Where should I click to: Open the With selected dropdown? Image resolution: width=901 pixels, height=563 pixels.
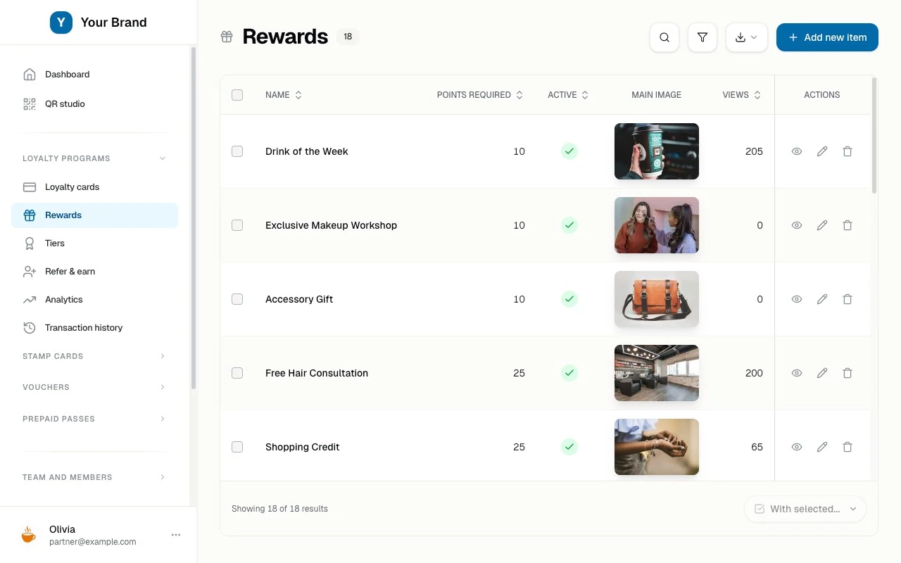(x=805, y=509)
